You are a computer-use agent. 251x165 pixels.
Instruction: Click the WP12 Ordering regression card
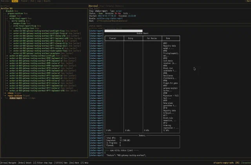tap(171, 125)
